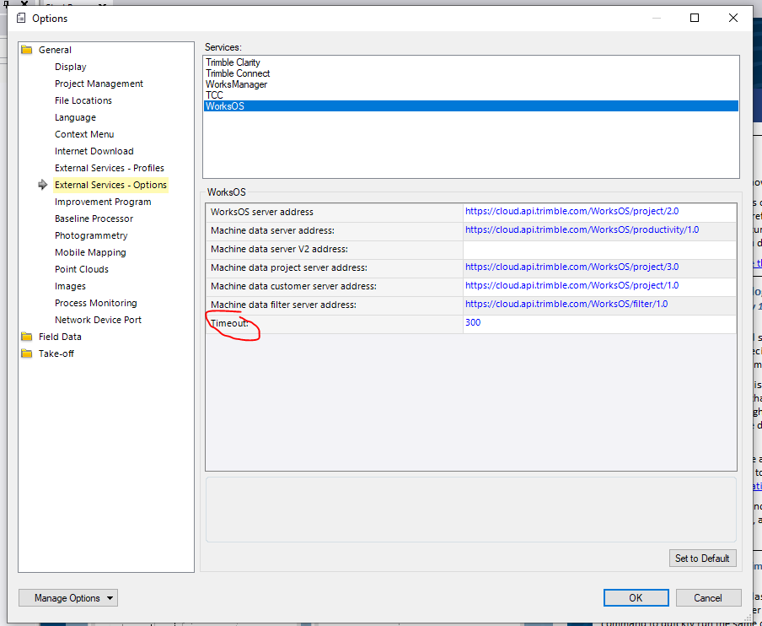
Task: Open File Locations settings
Action: pos(83,100)
